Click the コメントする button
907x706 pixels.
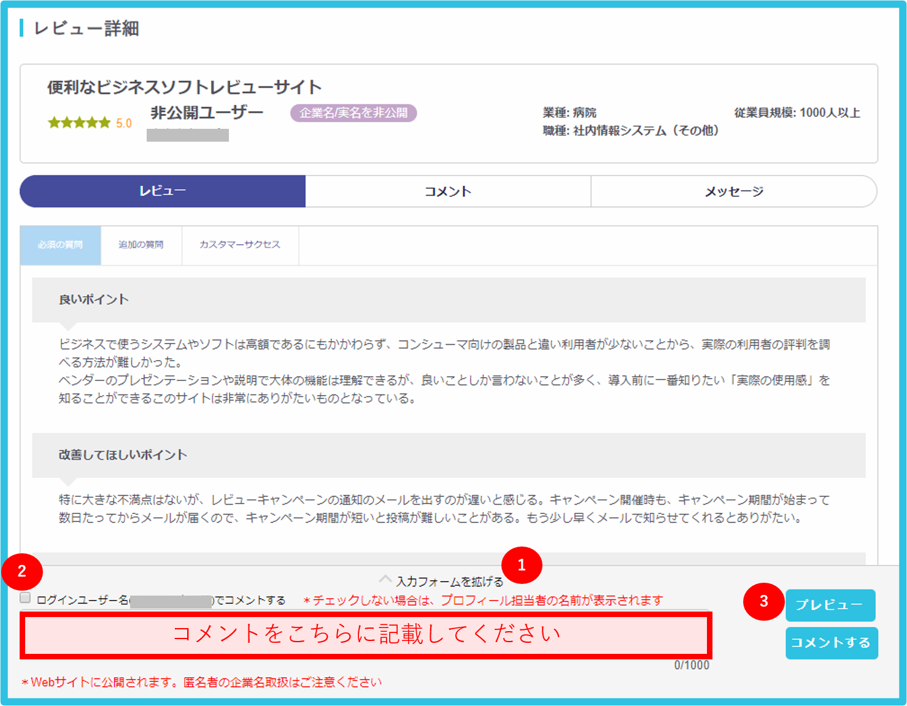[832, 643]
